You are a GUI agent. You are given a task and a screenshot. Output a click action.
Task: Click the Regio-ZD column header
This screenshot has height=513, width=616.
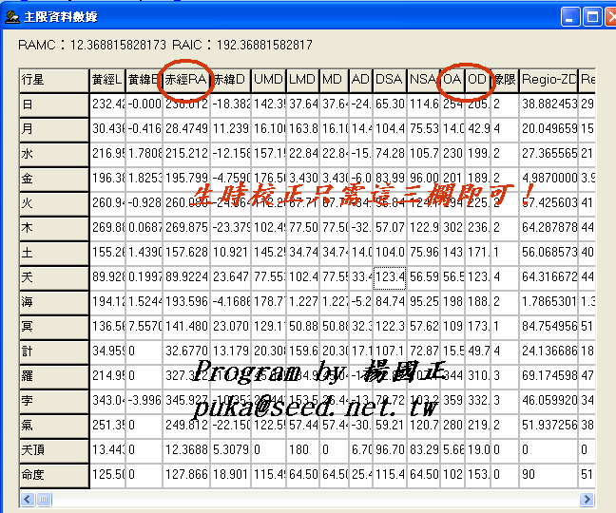(548, 80)
